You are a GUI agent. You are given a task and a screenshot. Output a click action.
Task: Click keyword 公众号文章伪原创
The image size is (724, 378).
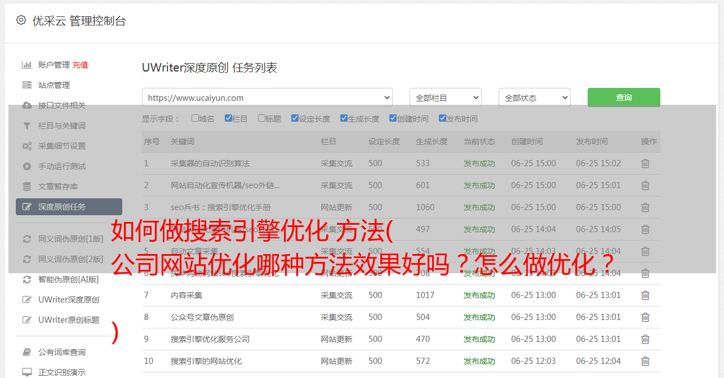pyautogui.click(x=202, y=317)
